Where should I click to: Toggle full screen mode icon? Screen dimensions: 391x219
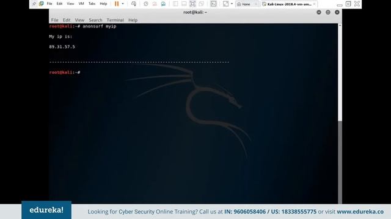tap(192, 4)
